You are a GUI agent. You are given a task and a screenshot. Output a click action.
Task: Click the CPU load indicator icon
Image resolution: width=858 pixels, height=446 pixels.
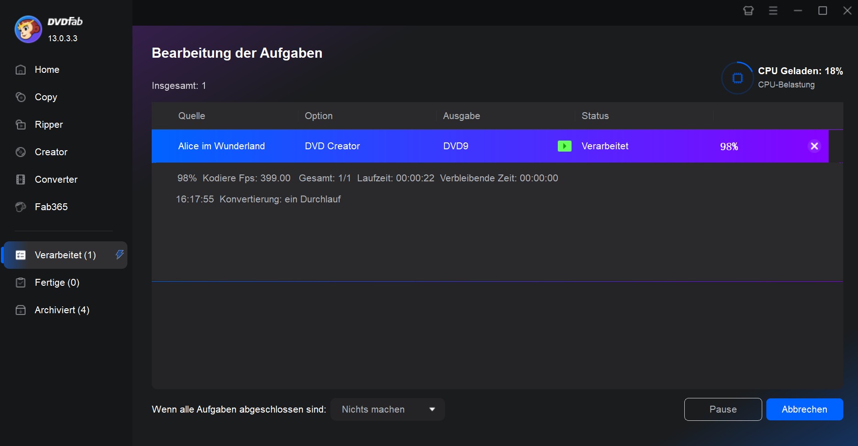pyautogui.click(x=737, y=78)
